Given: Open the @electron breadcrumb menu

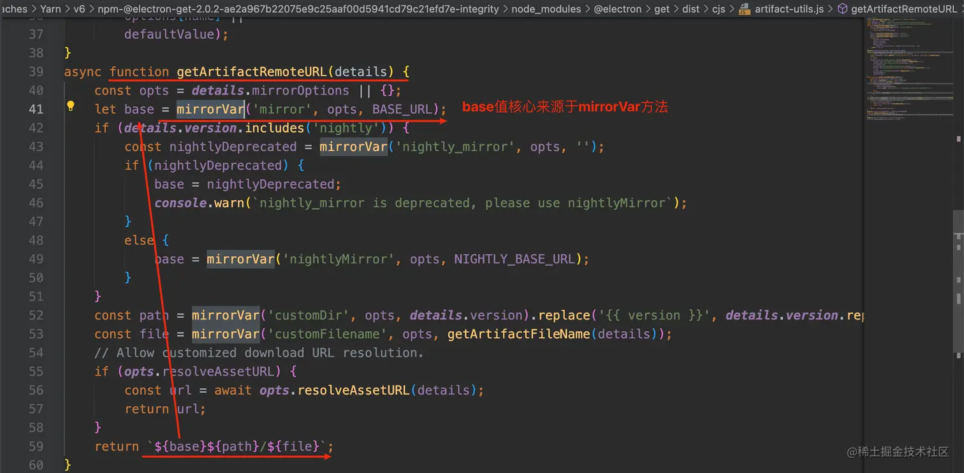Looking at the screenshot, I should 618,9.
